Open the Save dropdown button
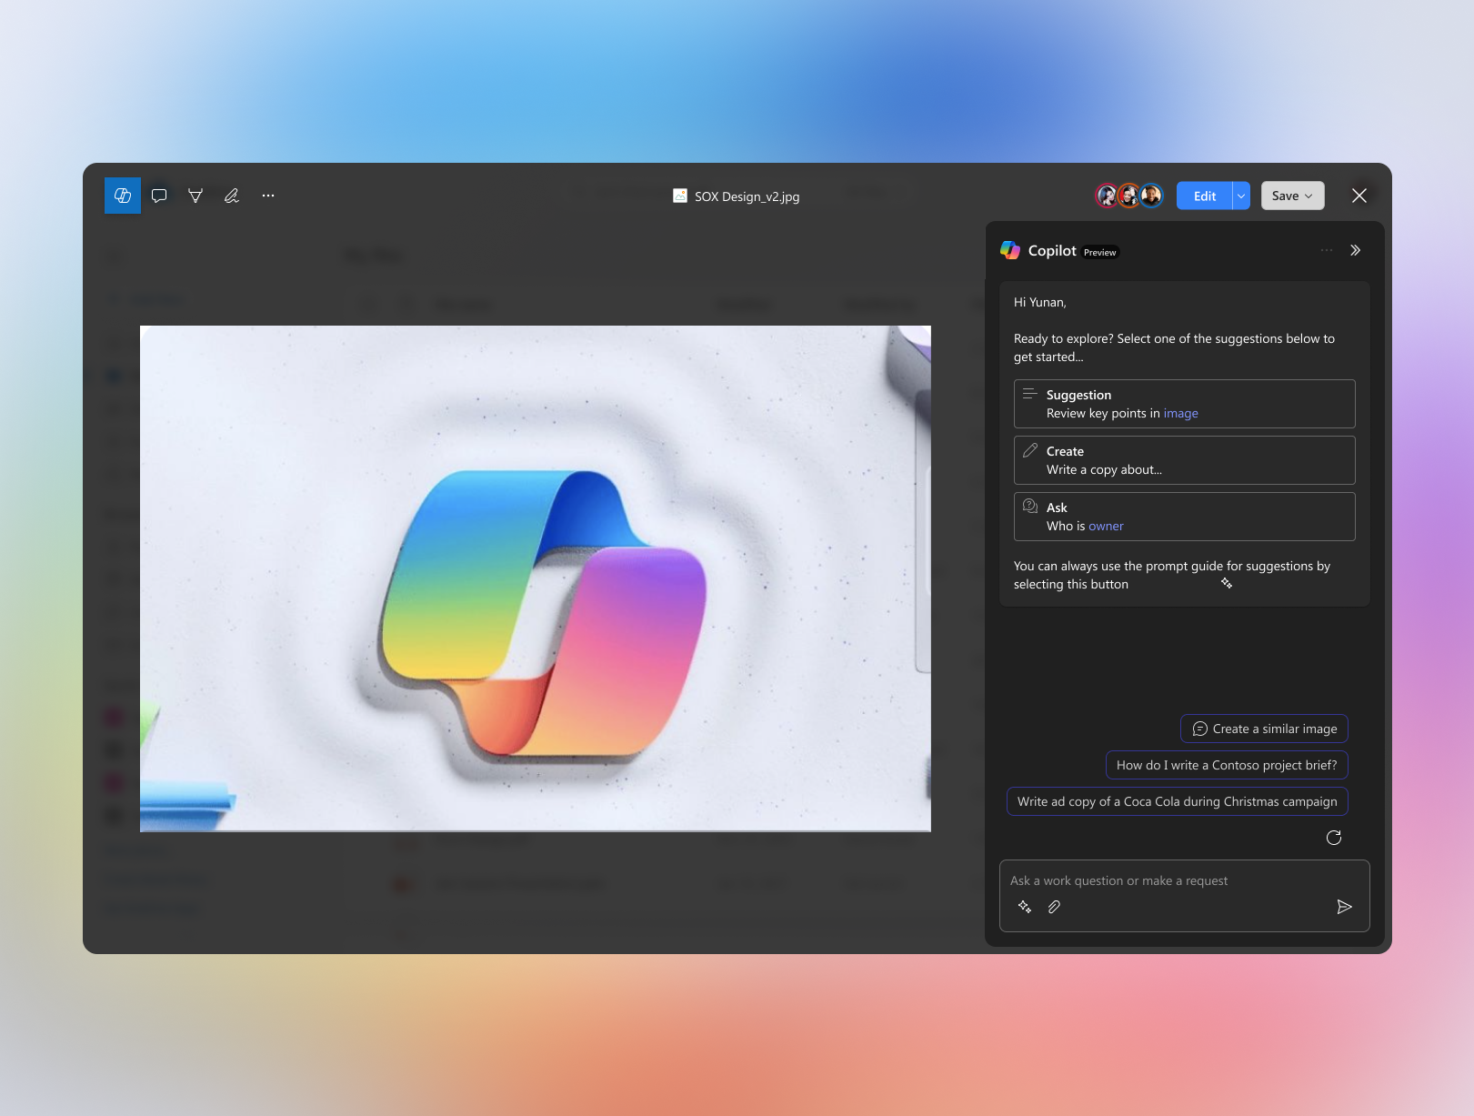The image size is (1474, 1116). pos(1292,196)
